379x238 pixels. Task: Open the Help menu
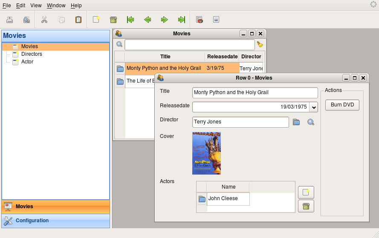pos(76,5)
